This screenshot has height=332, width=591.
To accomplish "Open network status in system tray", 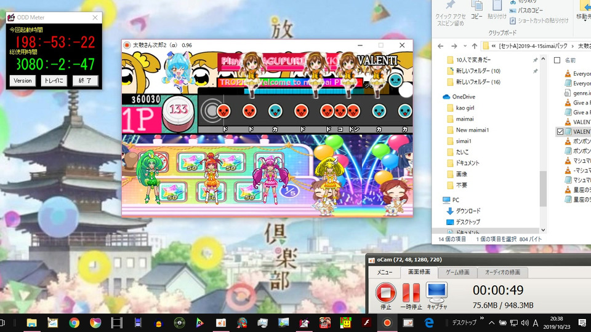I will [513, 323].
